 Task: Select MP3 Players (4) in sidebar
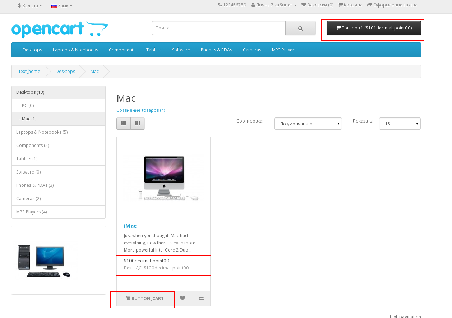(59, 212)
